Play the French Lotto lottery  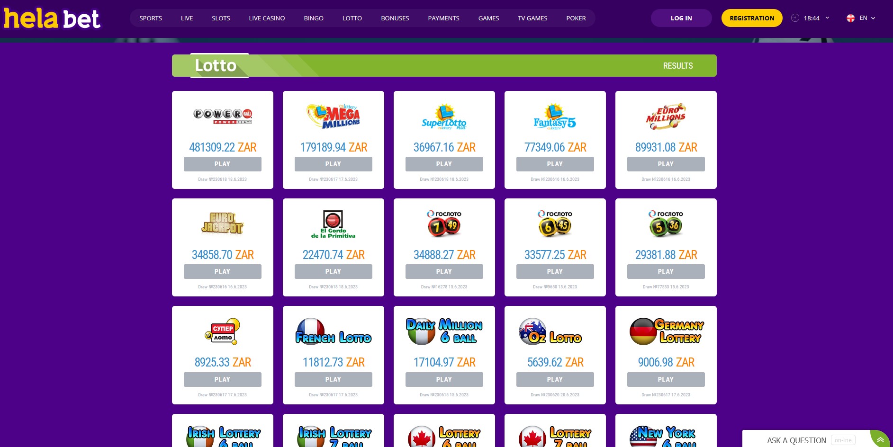(334, 379)
